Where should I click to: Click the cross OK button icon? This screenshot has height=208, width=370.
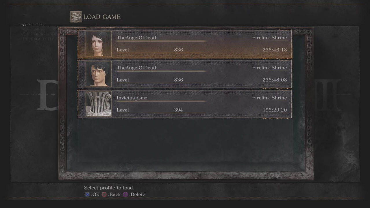pos(87,194)
